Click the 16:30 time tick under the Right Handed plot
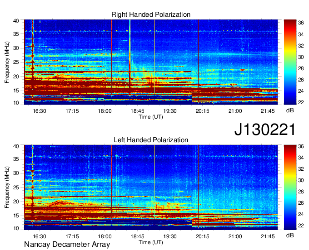The height and width of the screenshot is (250, 309). pos(40,111)
